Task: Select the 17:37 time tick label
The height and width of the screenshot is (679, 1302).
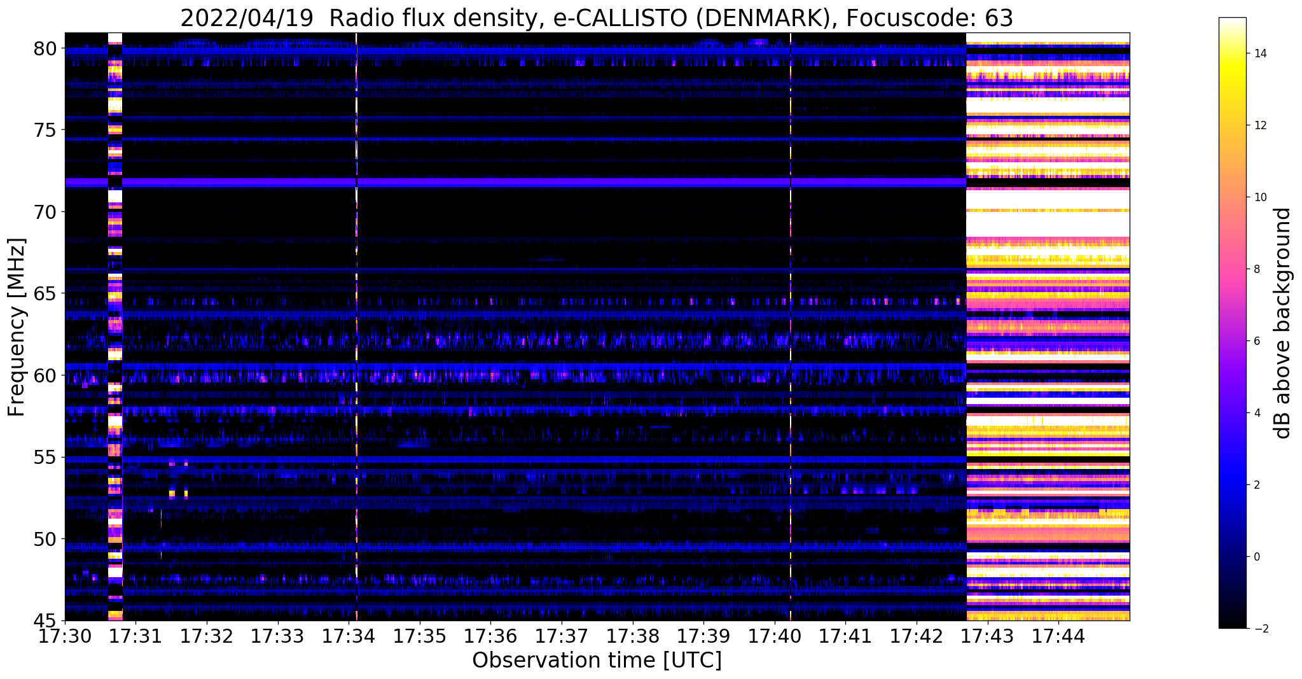Action: coord(562,636)
